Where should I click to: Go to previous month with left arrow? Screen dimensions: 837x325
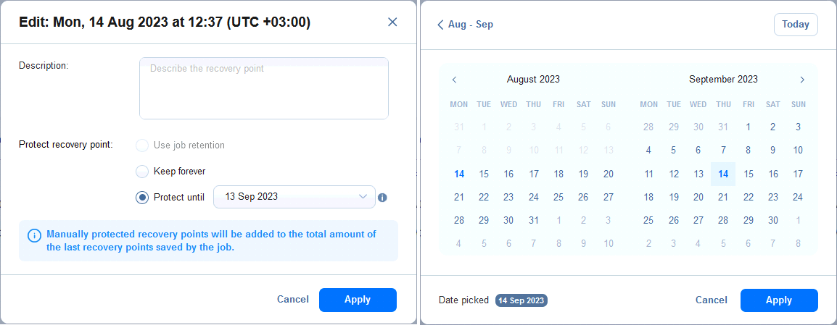454,80
